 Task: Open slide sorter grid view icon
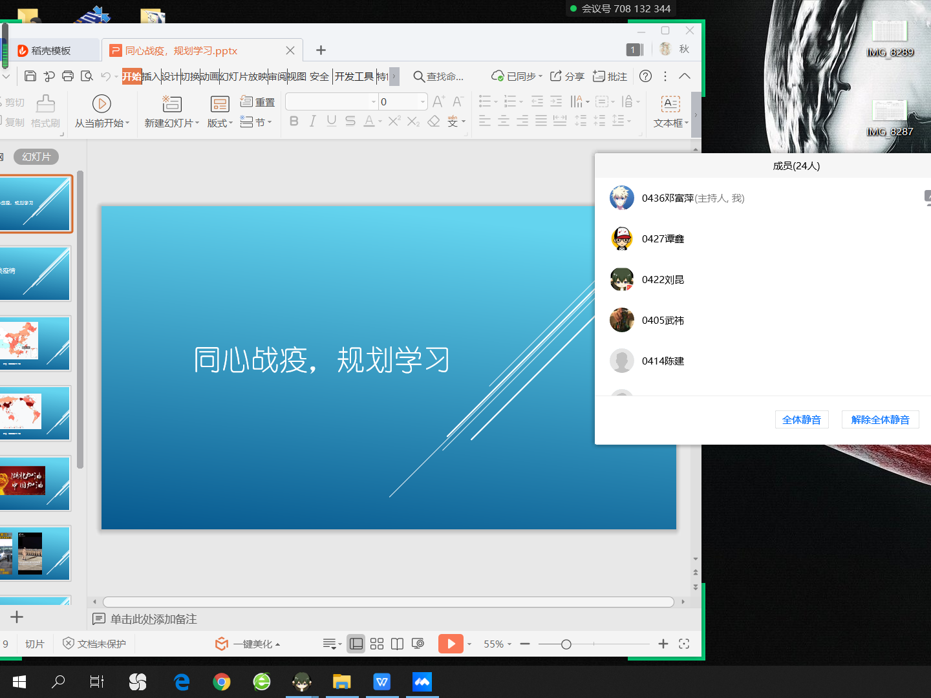(x=377, y=644)
